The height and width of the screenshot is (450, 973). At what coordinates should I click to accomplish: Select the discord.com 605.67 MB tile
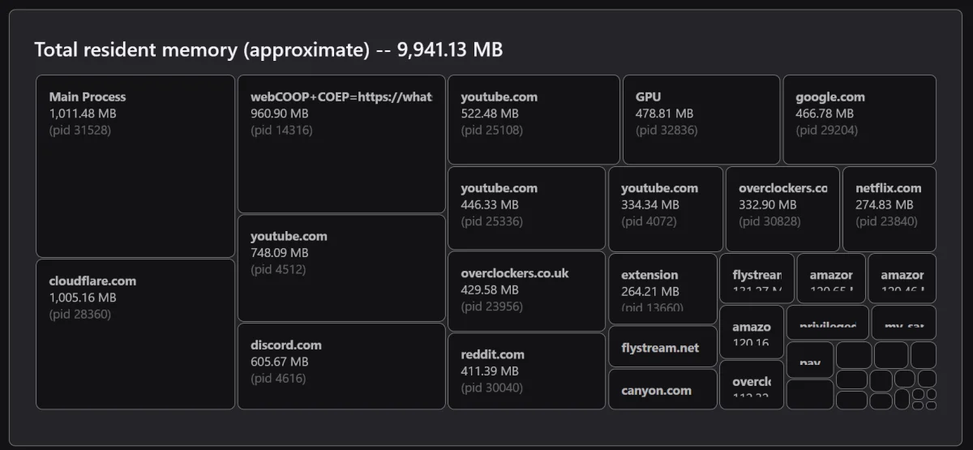point(341,366)
